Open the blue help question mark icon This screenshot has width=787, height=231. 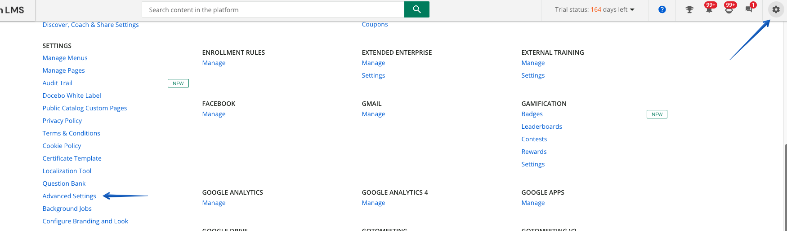coord(662,9)
